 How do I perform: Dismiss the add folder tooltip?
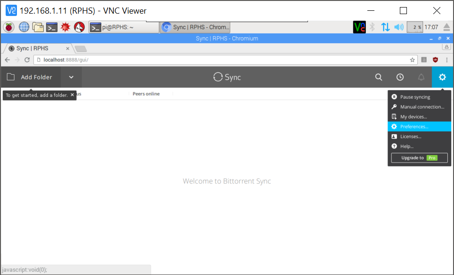[x=72, y=95]
